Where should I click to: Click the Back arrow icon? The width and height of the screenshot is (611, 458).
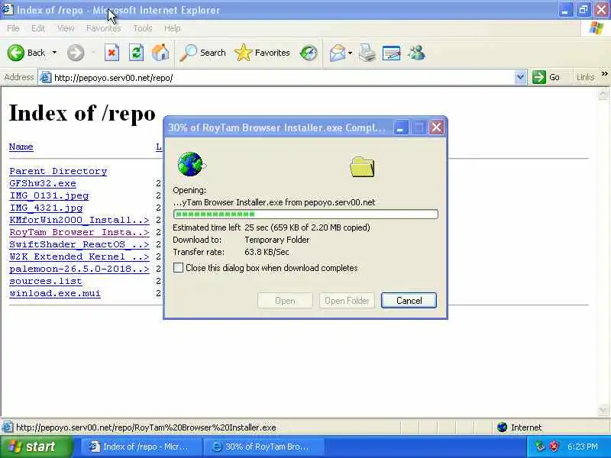click(x=15, y=53)
